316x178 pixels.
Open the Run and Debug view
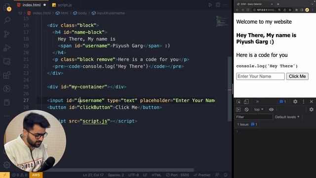pyautogui.click(x=7, y=47)
